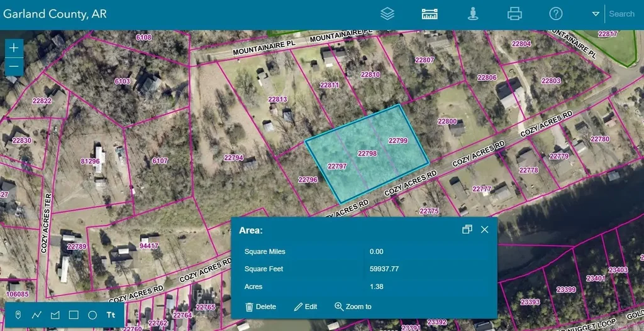This screenshot has height=331, width=644.
Task: Zoom to the measured area
Action: 353,307
